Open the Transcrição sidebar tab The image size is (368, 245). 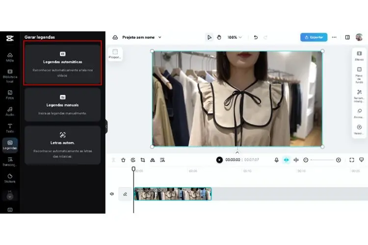tap(10, 162)
